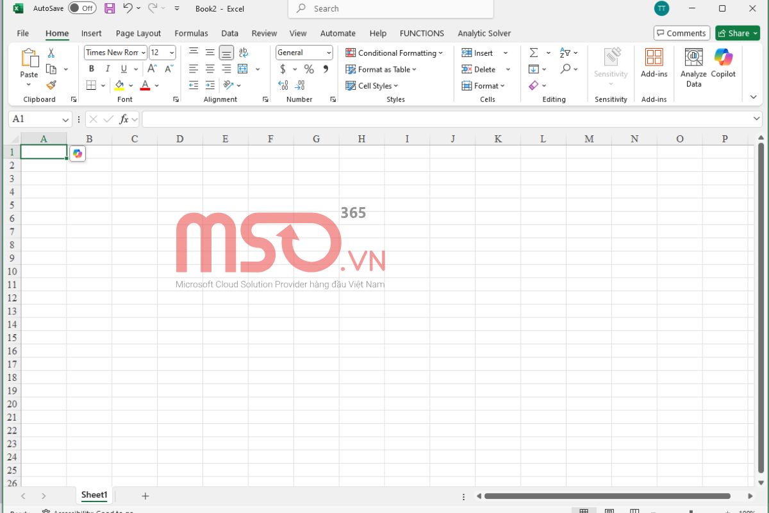Add a new sheet with plus button
The width and height of the screenshot is (769, 513).
(x=145, y=496)
